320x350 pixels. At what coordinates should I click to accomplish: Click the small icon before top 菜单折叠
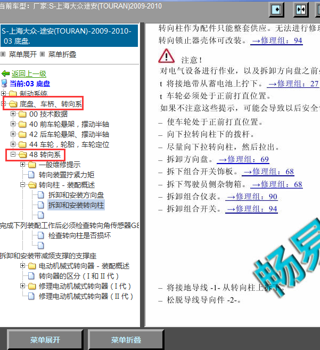(42, 54)
